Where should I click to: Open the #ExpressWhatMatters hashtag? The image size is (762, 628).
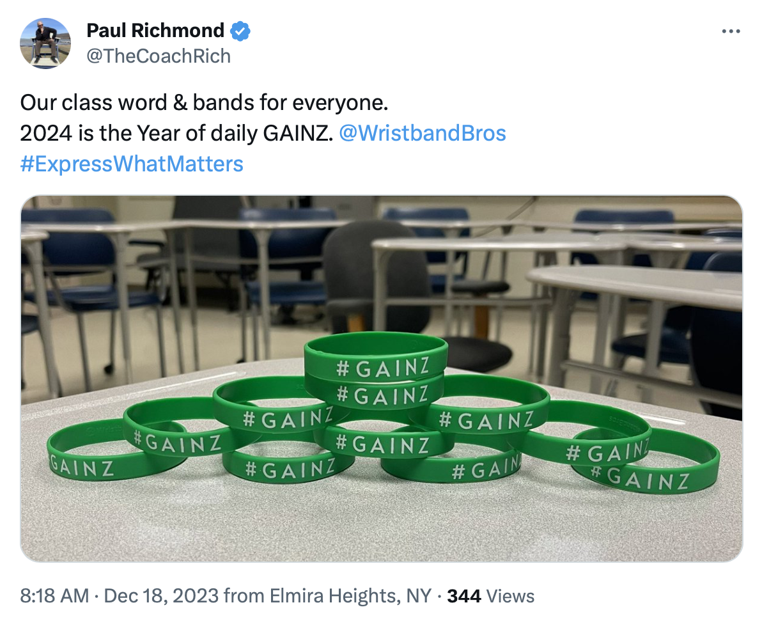pos(132,164)
